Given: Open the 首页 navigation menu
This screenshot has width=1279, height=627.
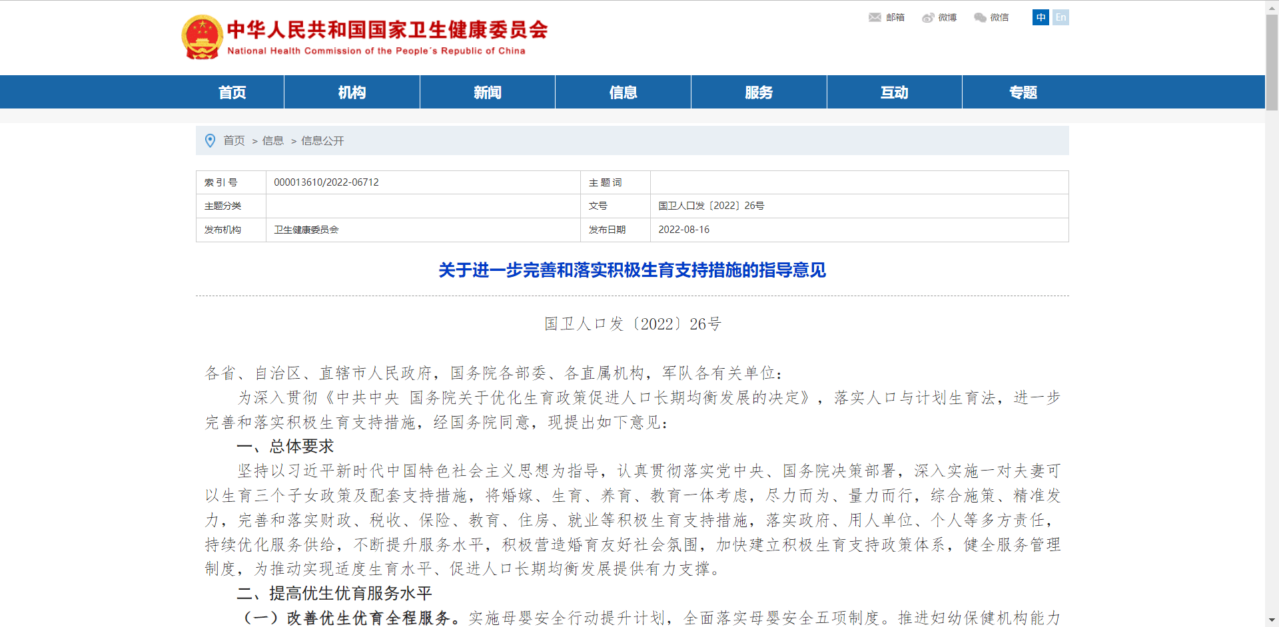Looking at the screenshot, I should click(x=232, y=93).
